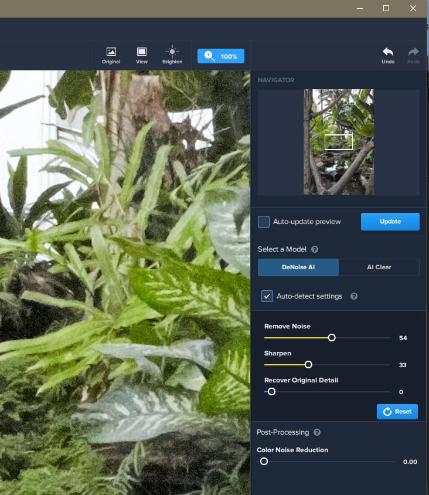Viewport: 429px width, 495px height.
Task: Click the Redo arrow icon
Action: [x=414, y=52]
